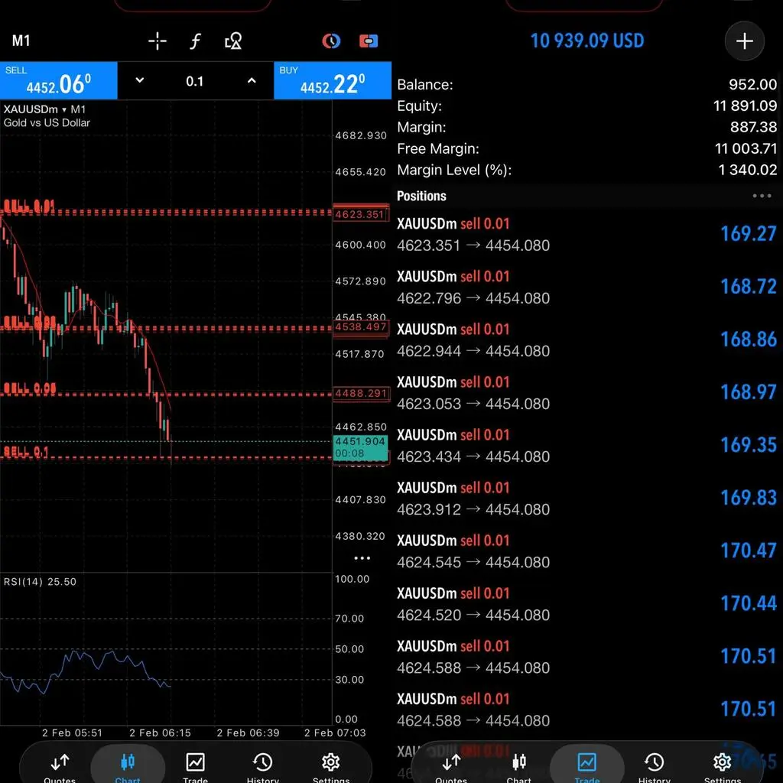Decrease lot volume with down chevron
The height and width of the screenshot is (783, 783).
(140, 80)
